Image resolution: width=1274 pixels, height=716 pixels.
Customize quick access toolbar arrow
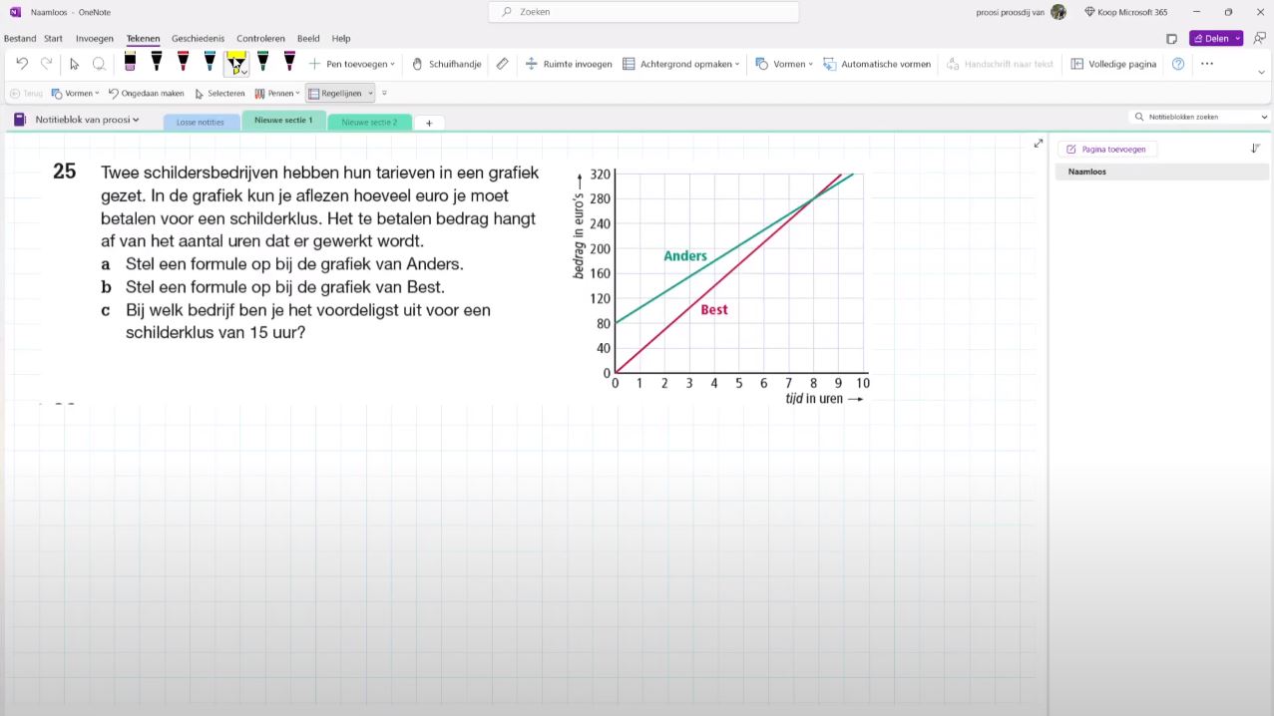pos(384,93)
